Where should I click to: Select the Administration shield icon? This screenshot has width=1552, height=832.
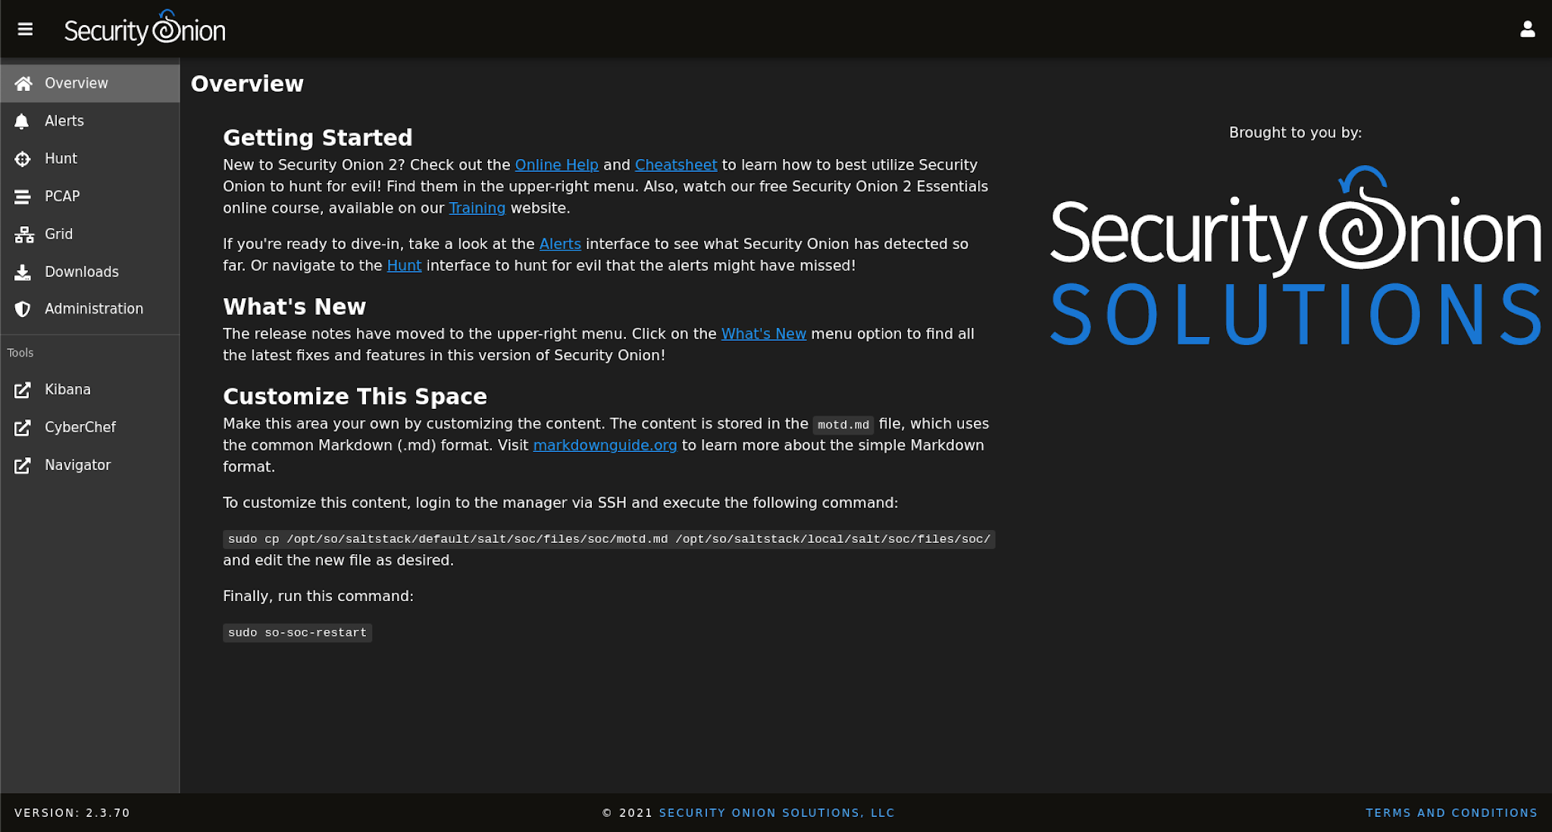click(x=23, y=309)
